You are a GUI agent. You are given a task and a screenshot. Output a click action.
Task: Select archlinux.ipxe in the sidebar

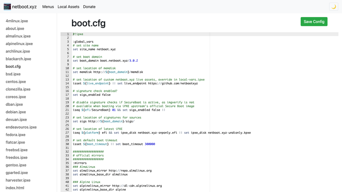coord(18,51)
